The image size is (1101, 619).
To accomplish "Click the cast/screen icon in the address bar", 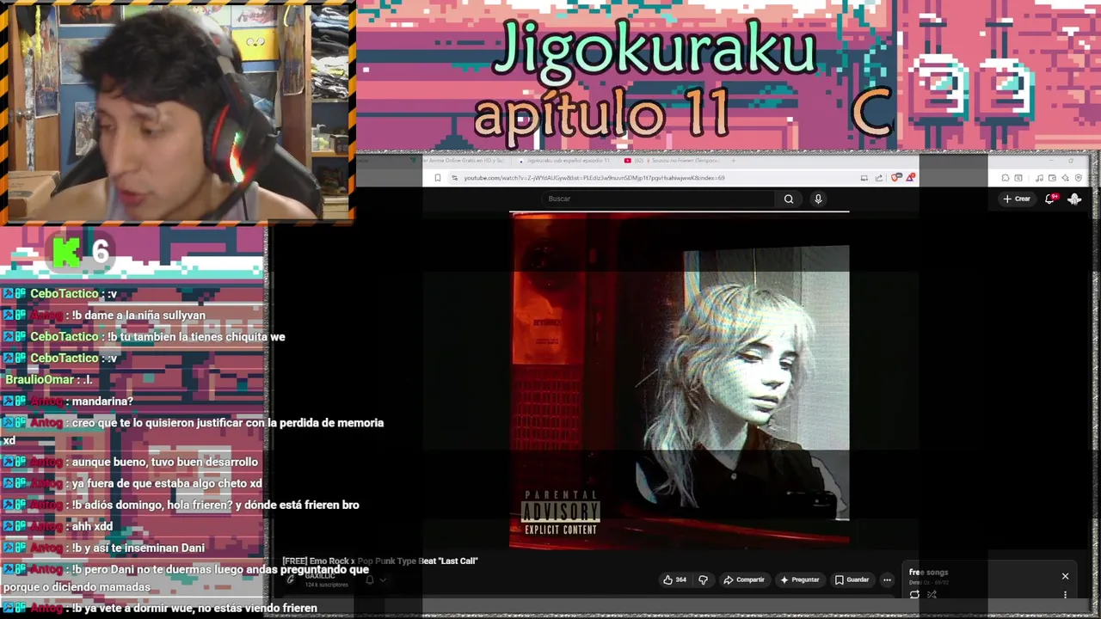I will (864, 178).
